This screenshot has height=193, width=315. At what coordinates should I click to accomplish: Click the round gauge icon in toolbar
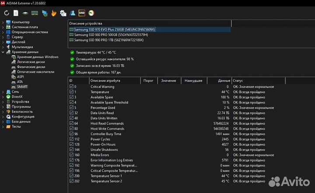[91, 13]
